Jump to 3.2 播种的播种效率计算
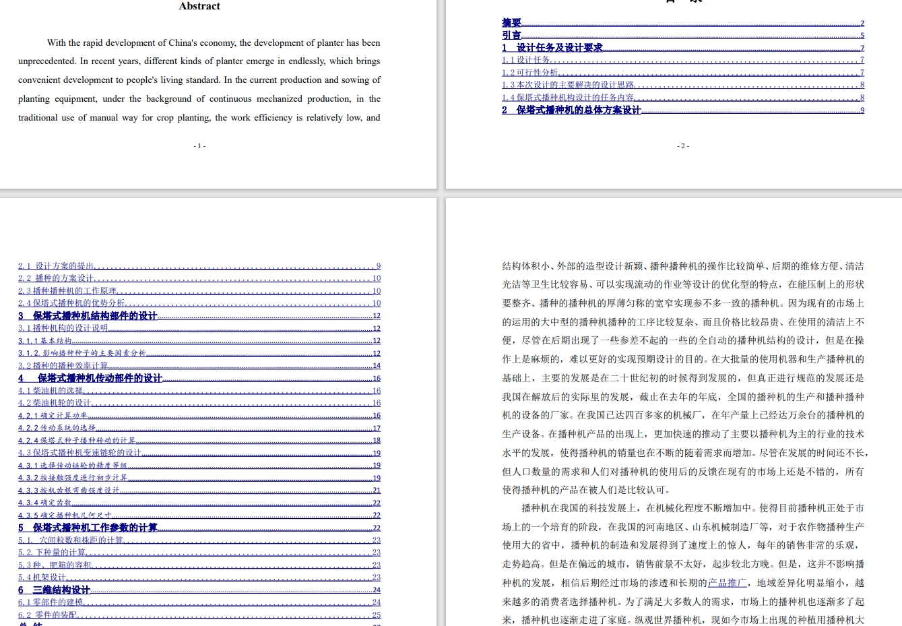The image size is (902, 626). click(199, 366)
